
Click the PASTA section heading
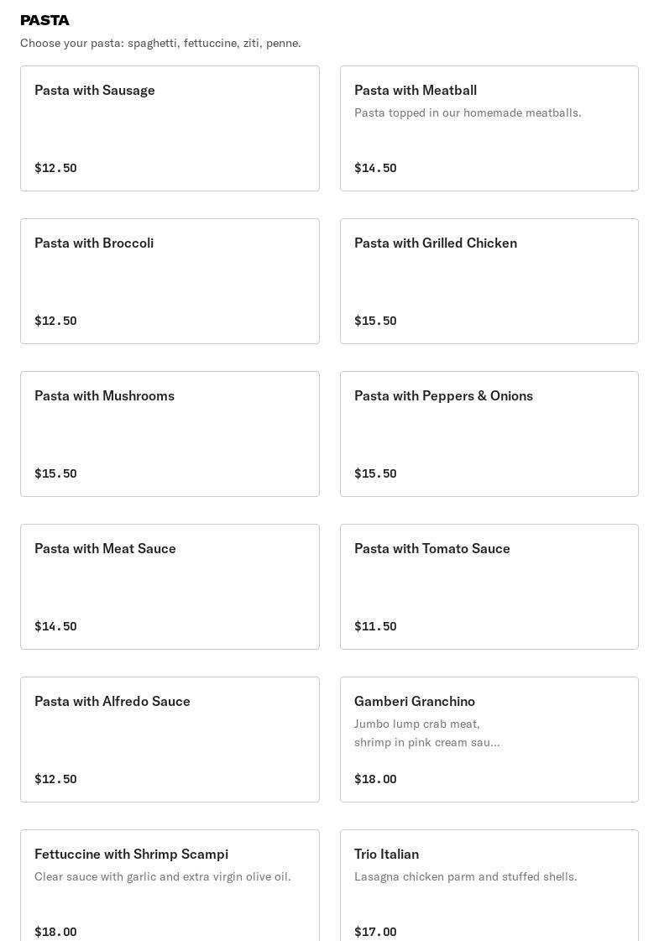(x=44, y=20)
